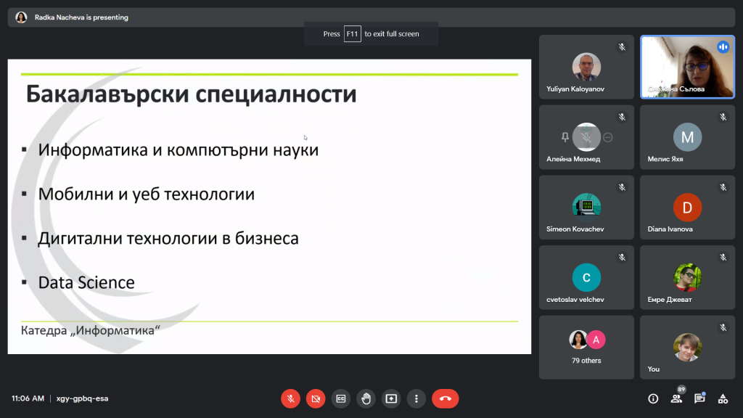Open the 79 others participants tile
Screen dimensions: 743x418
[586, 348]
